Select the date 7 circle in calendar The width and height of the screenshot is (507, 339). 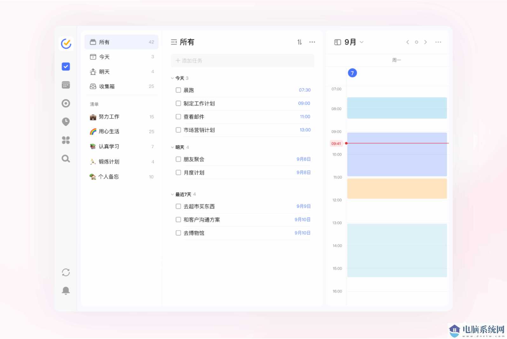[352, 73]
